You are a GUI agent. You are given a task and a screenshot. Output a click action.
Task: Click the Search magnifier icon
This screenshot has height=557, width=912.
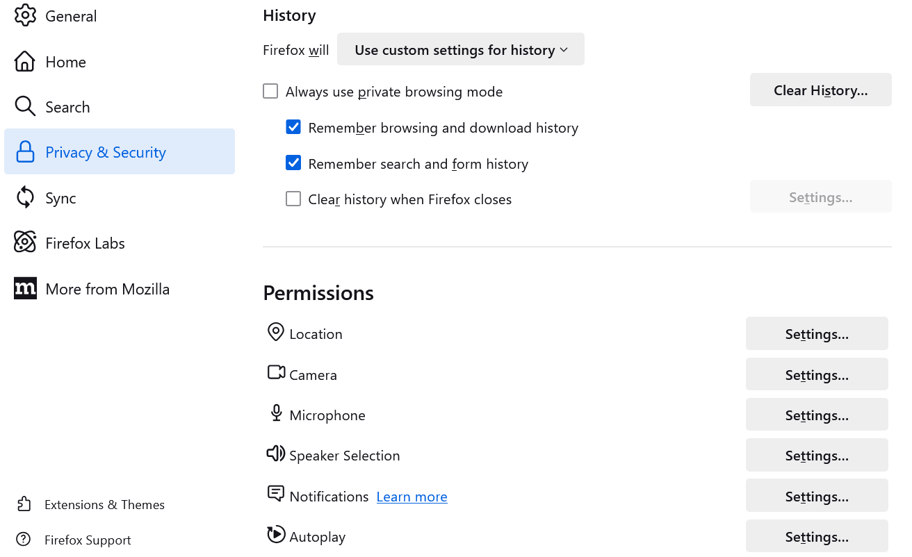25,107
